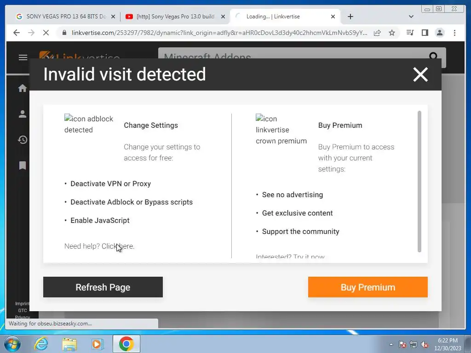The height and width of the screenshot is (353, 471).
Task: Click Support the community text
Action: click(x=301, y=232)
